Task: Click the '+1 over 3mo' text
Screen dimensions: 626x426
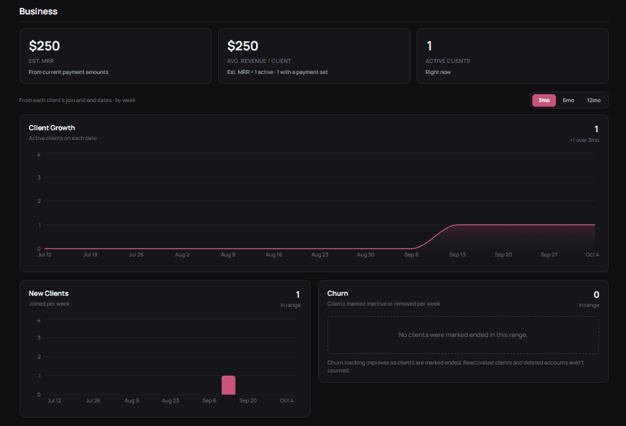Action: tap(584, 140)
